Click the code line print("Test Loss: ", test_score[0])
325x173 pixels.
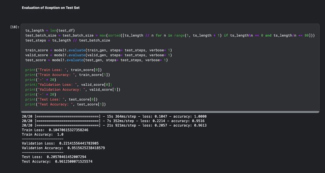pyautogui.click(x=61, y=99)
